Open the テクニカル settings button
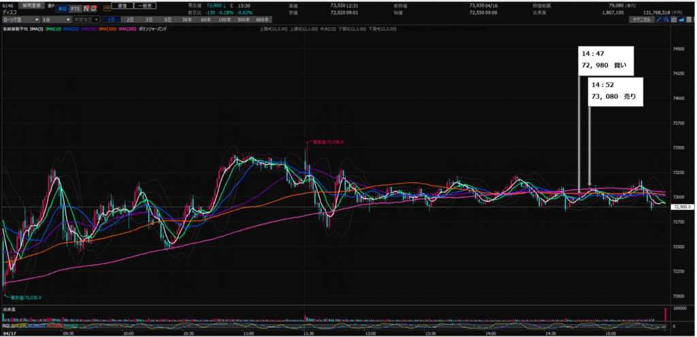697x337 pixels. tap(643, 20)
